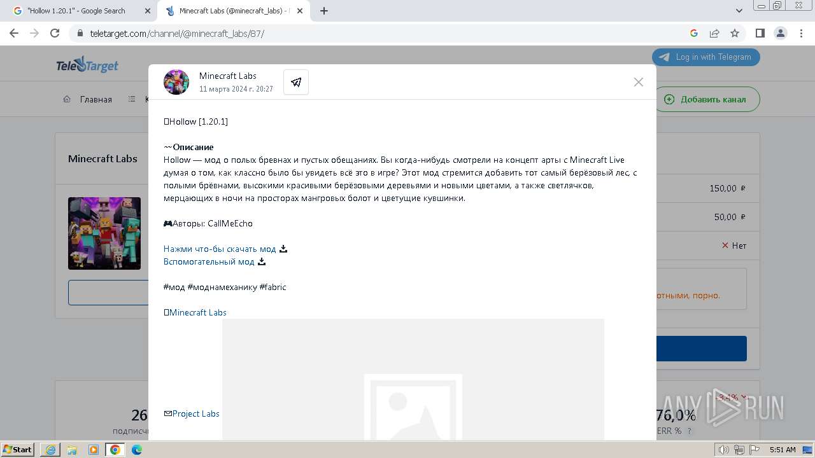Viewport: 815px width, 458px height.
Task: Click the network icon in system tray
Action: (739, 450)
